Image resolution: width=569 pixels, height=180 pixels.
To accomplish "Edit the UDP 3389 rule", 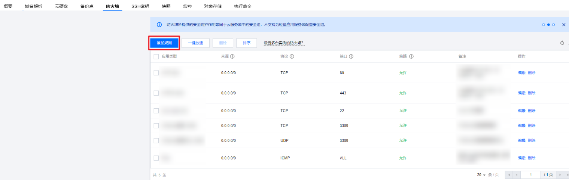I will [x=521, y=140].
